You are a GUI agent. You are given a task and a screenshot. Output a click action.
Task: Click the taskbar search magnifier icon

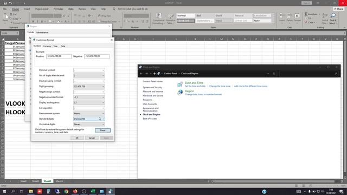(13, 191)
